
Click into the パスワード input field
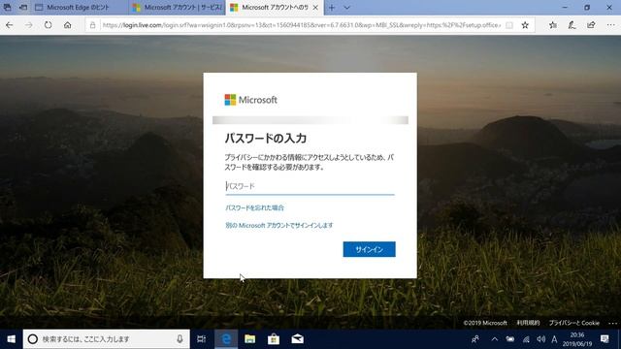[310, 186]
